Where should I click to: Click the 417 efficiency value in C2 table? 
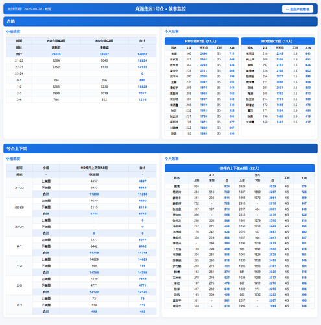click(x=308, y=122)
